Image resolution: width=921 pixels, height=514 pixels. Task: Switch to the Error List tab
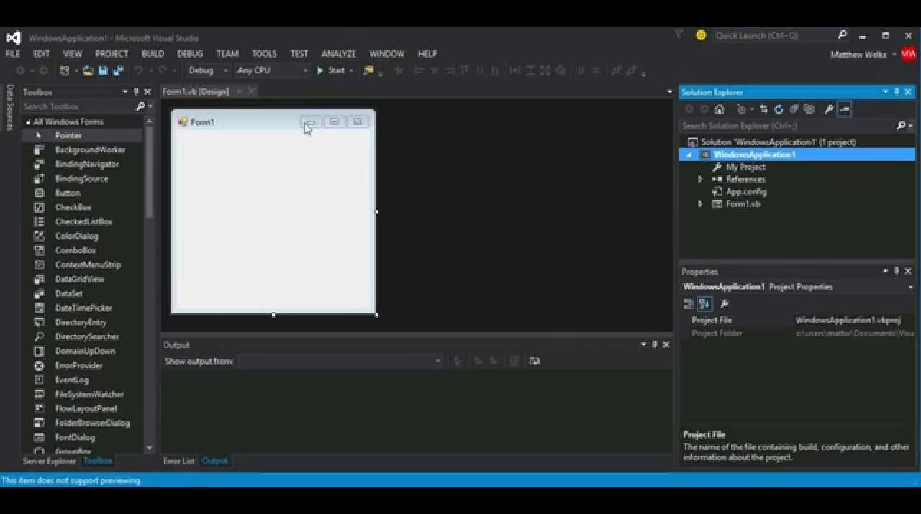click(178, 461)
